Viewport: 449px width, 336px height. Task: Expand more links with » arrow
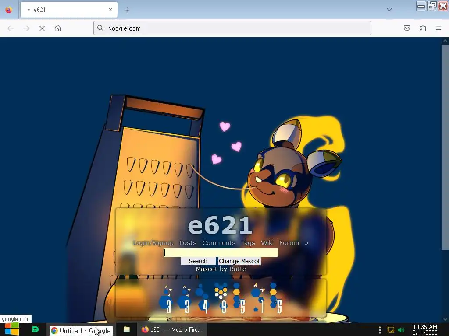[x=306, y=243]
